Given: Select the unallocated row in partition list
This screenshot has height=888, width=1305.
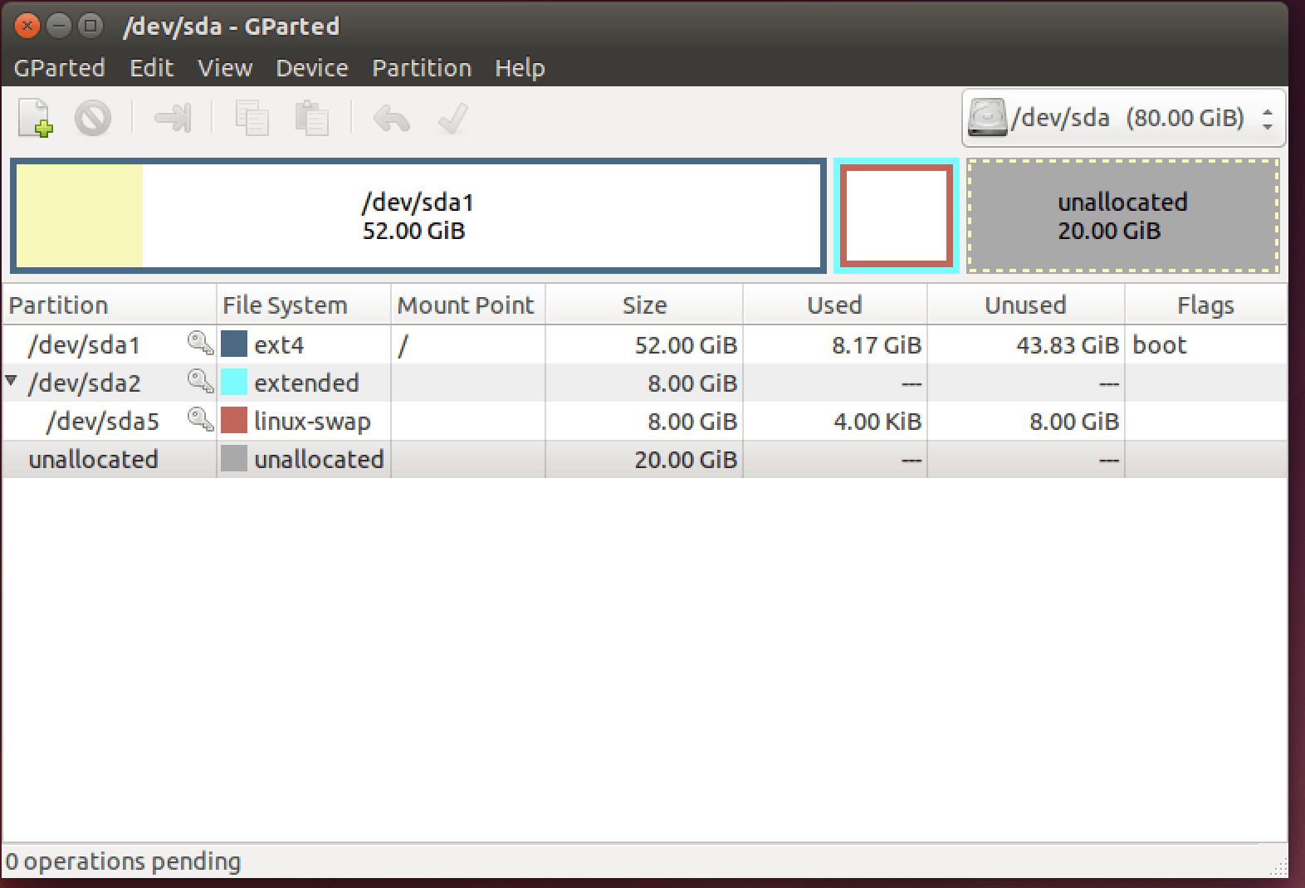Looking at the screenshot, I should (93, 459).
